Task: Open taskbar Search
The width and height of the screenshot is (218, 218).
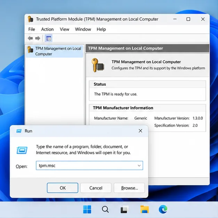Action: [105, 209]
